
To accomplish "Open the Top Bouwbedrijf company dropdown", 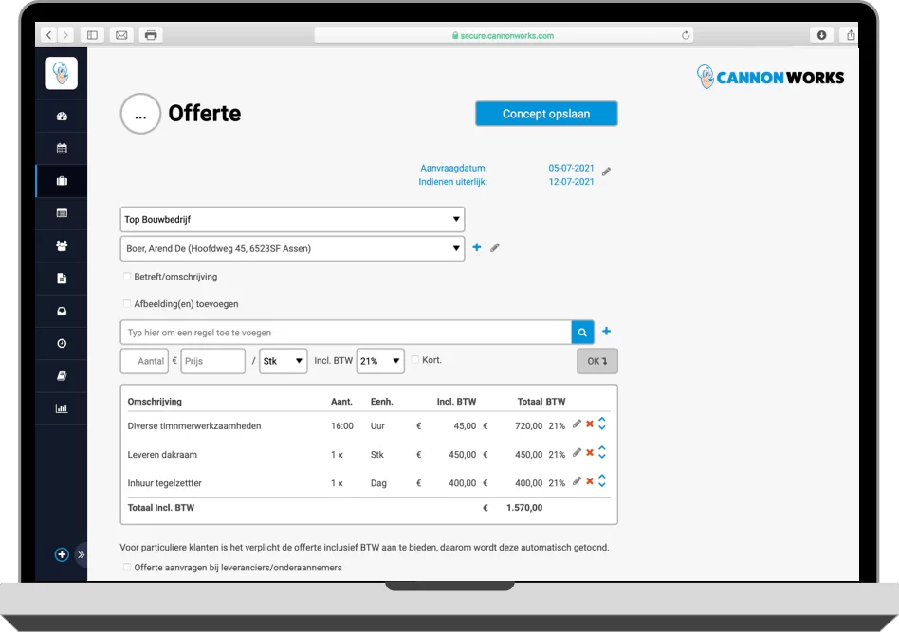I will click(x=292, y=220).
